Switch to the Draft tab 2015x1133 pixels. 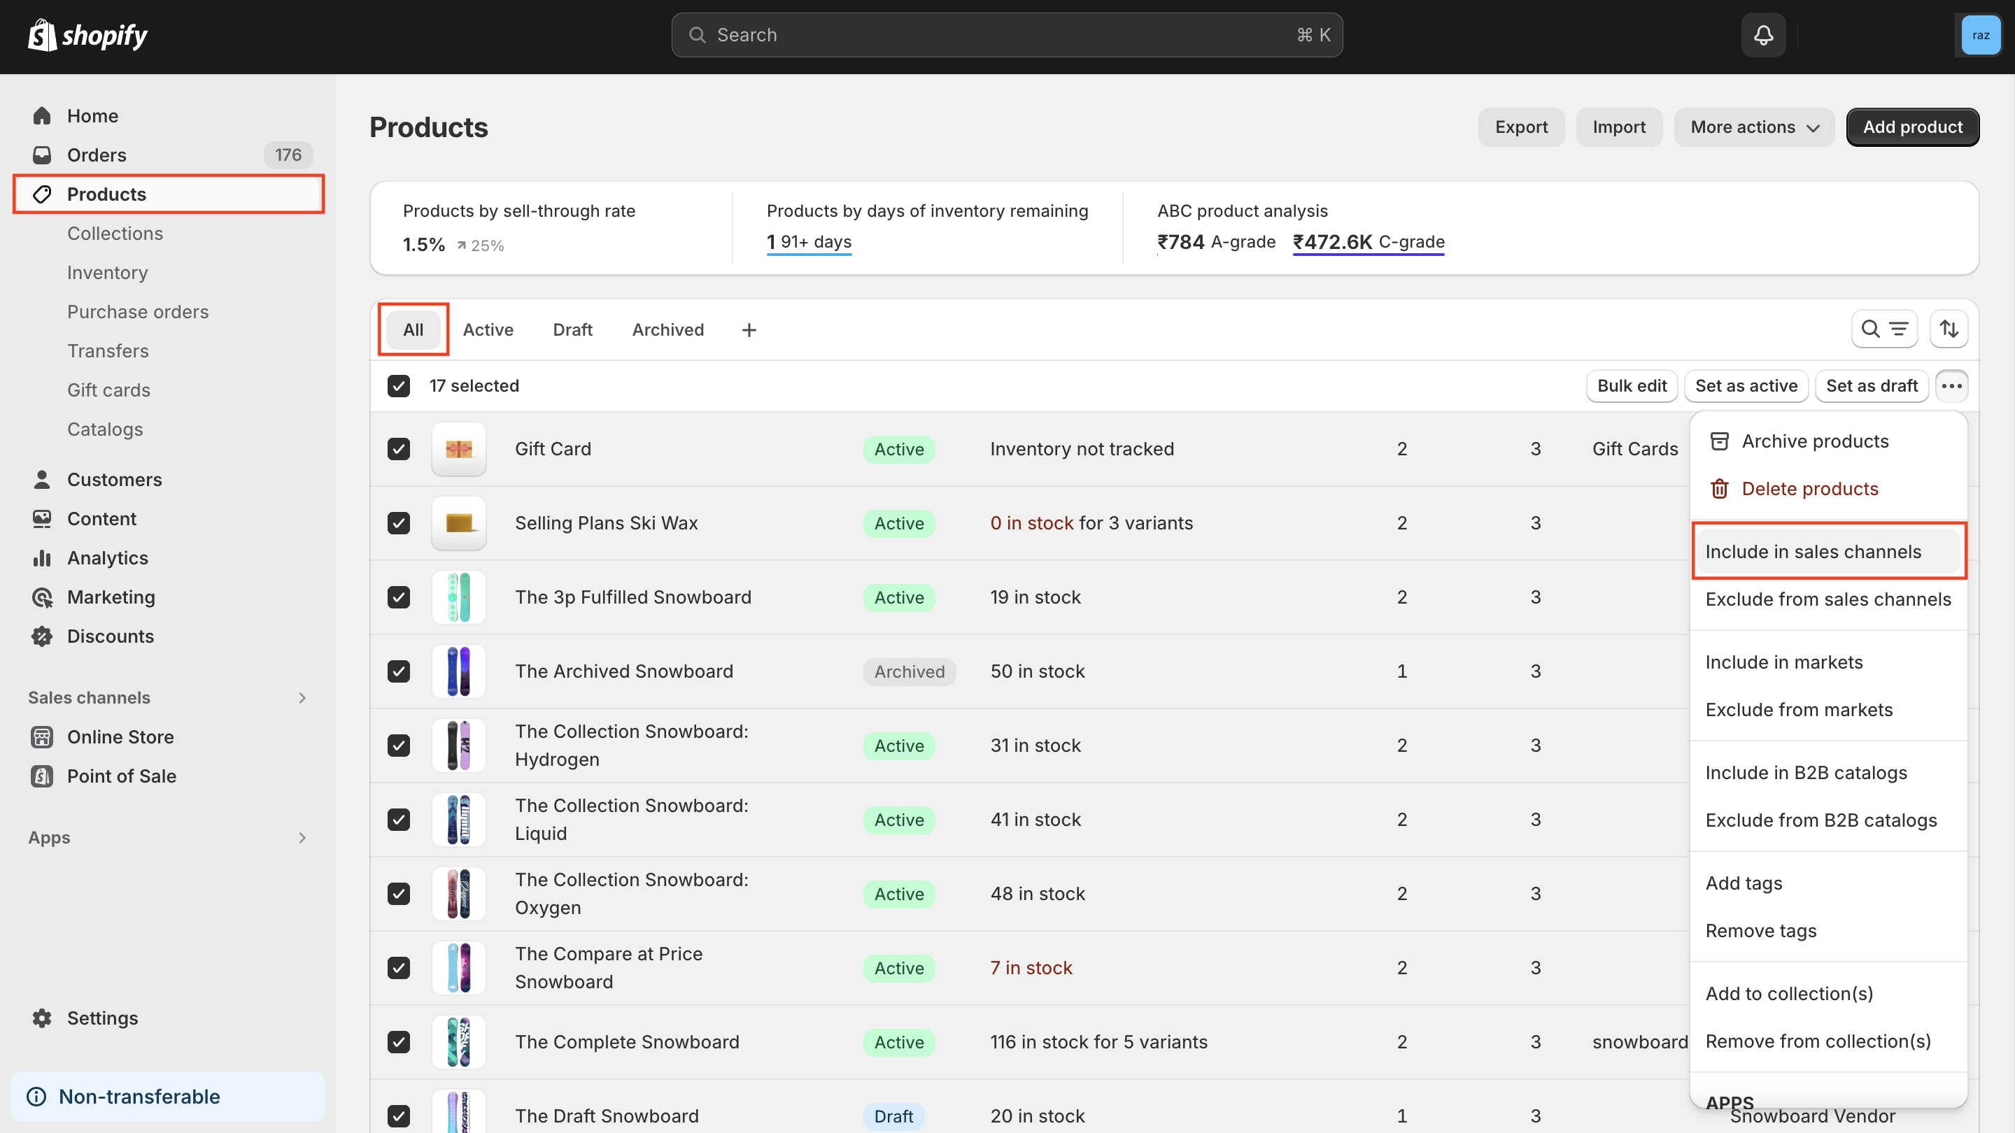573,329
